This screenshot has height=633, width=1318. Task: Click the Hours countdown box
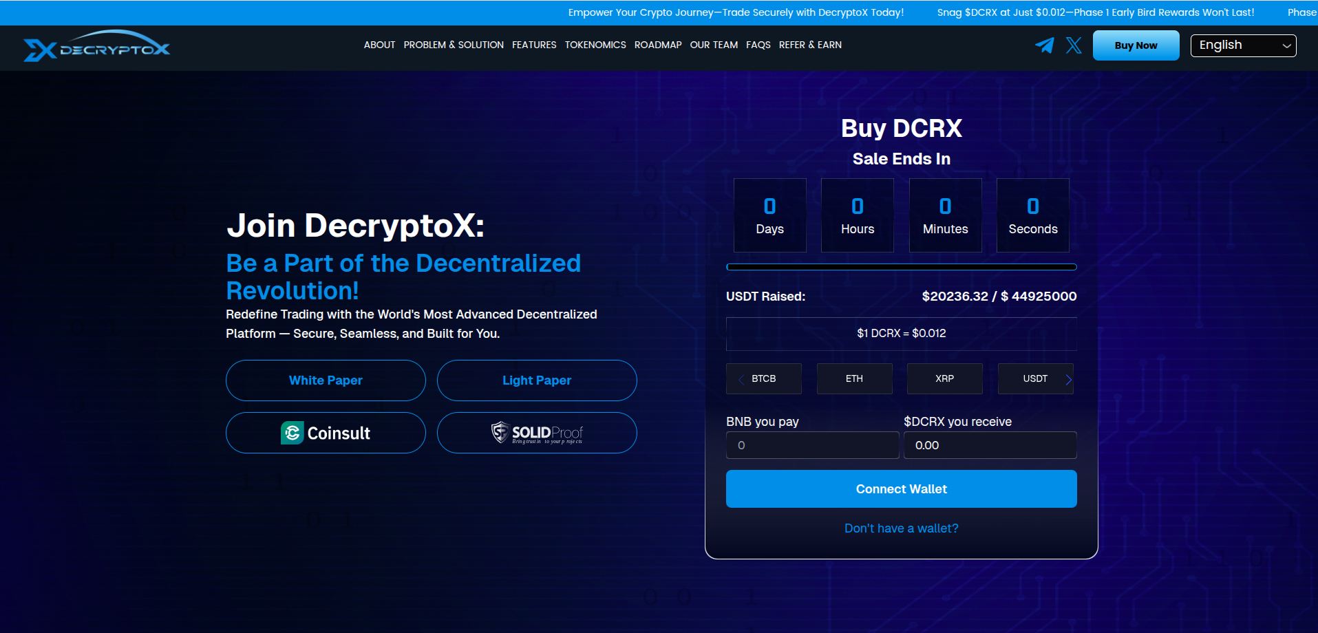858,215
